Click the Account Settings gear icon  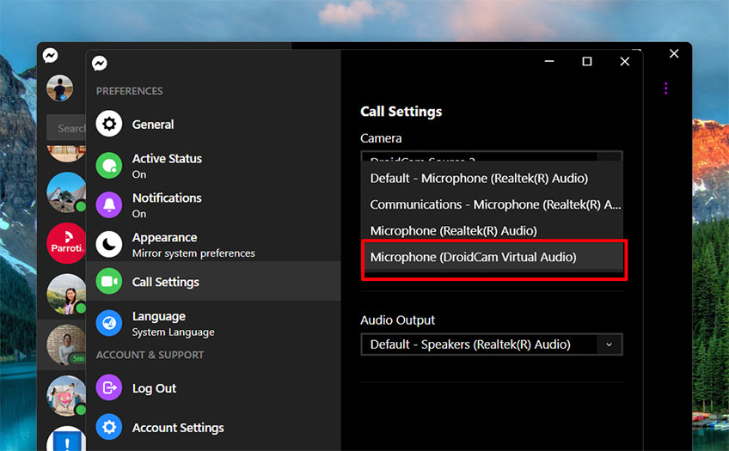tap(109, 427)
